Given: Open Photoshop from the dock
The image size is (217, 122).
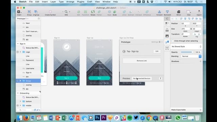Looking at the screenshot, I should pyautogui.click(x=97, y=118).
